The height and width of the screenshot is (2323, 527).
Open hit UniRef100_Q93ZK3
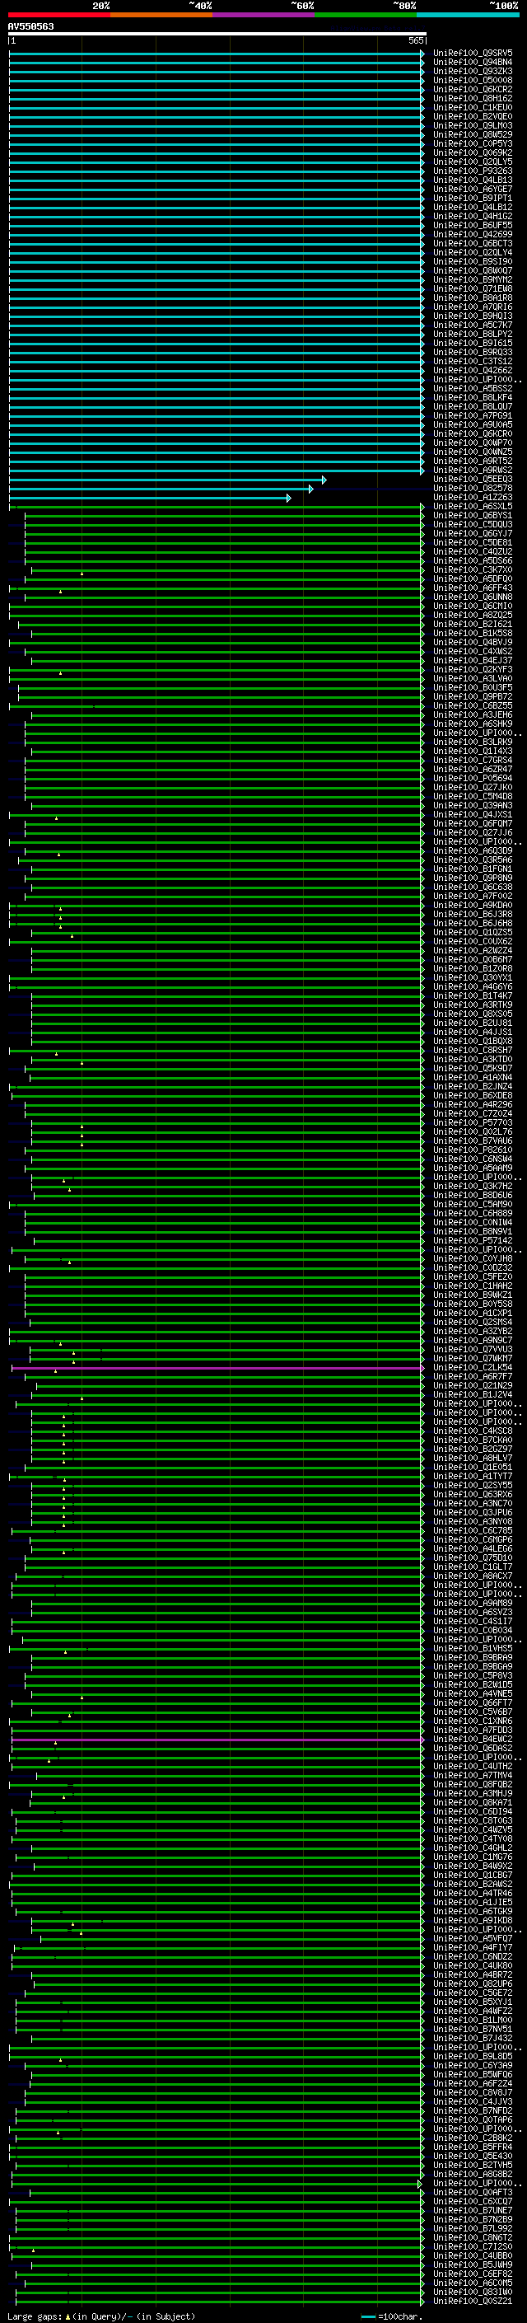point(473,71)
